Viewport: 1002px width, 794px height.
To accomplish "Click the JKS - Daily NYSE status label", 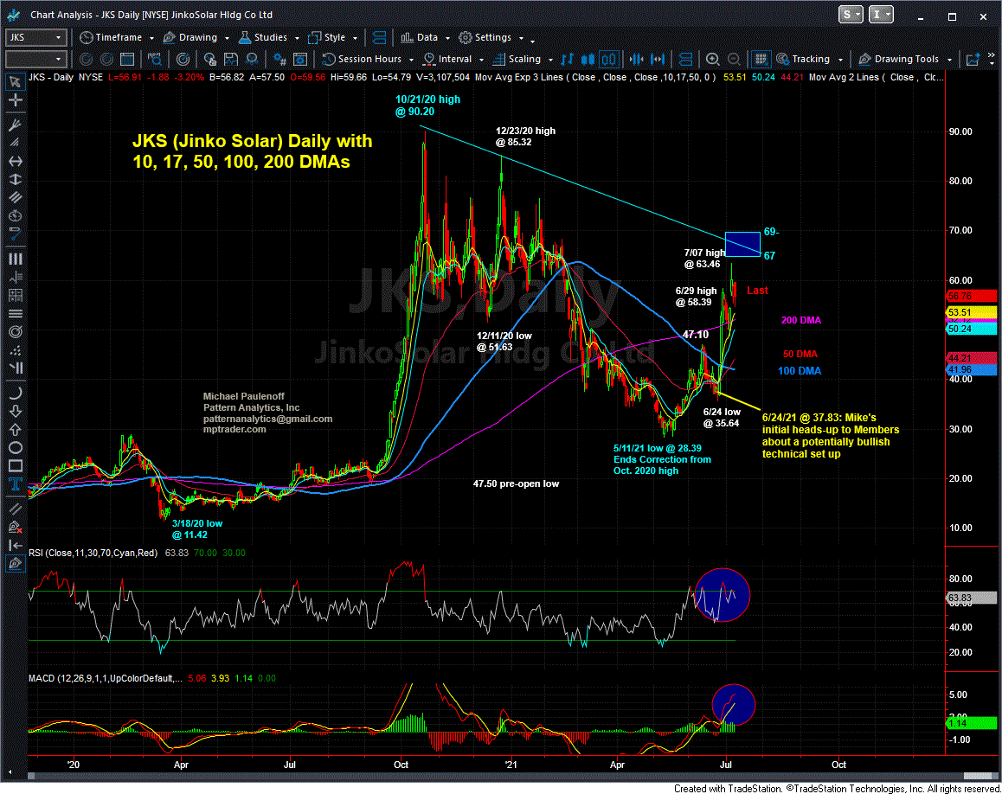I will [x=66, y=77].
